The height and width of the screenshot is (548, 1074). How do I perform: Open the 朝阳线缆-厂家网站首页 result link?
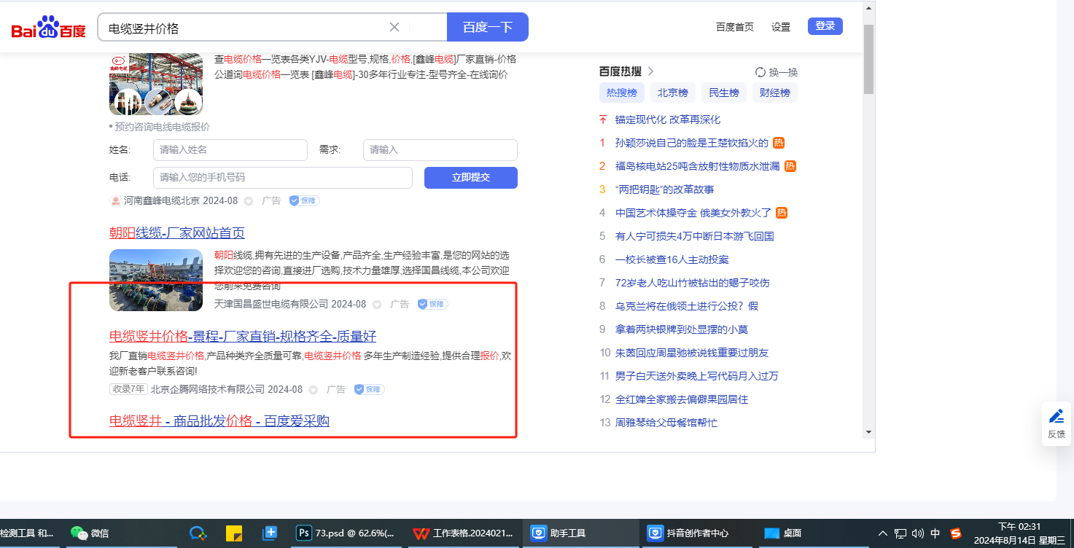(177, 233)
